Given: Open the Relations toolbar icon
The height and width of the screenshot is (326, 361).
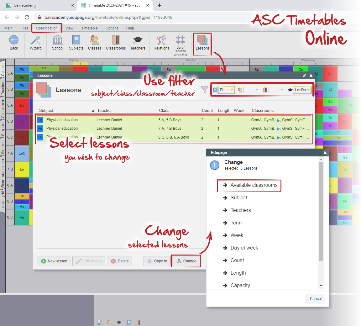Looking at the screenshot, I should point(161,40).
